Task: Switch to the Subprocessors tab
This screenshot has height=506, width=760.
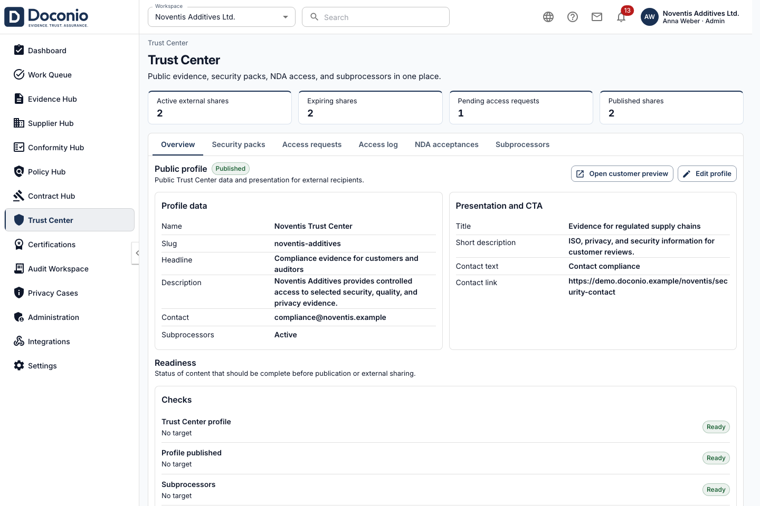Action: tap(522, 144)
